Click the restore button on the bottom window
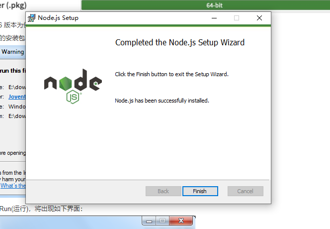 [163, 221]
